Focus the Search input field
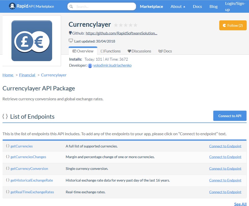 click(x=102, y=7)
